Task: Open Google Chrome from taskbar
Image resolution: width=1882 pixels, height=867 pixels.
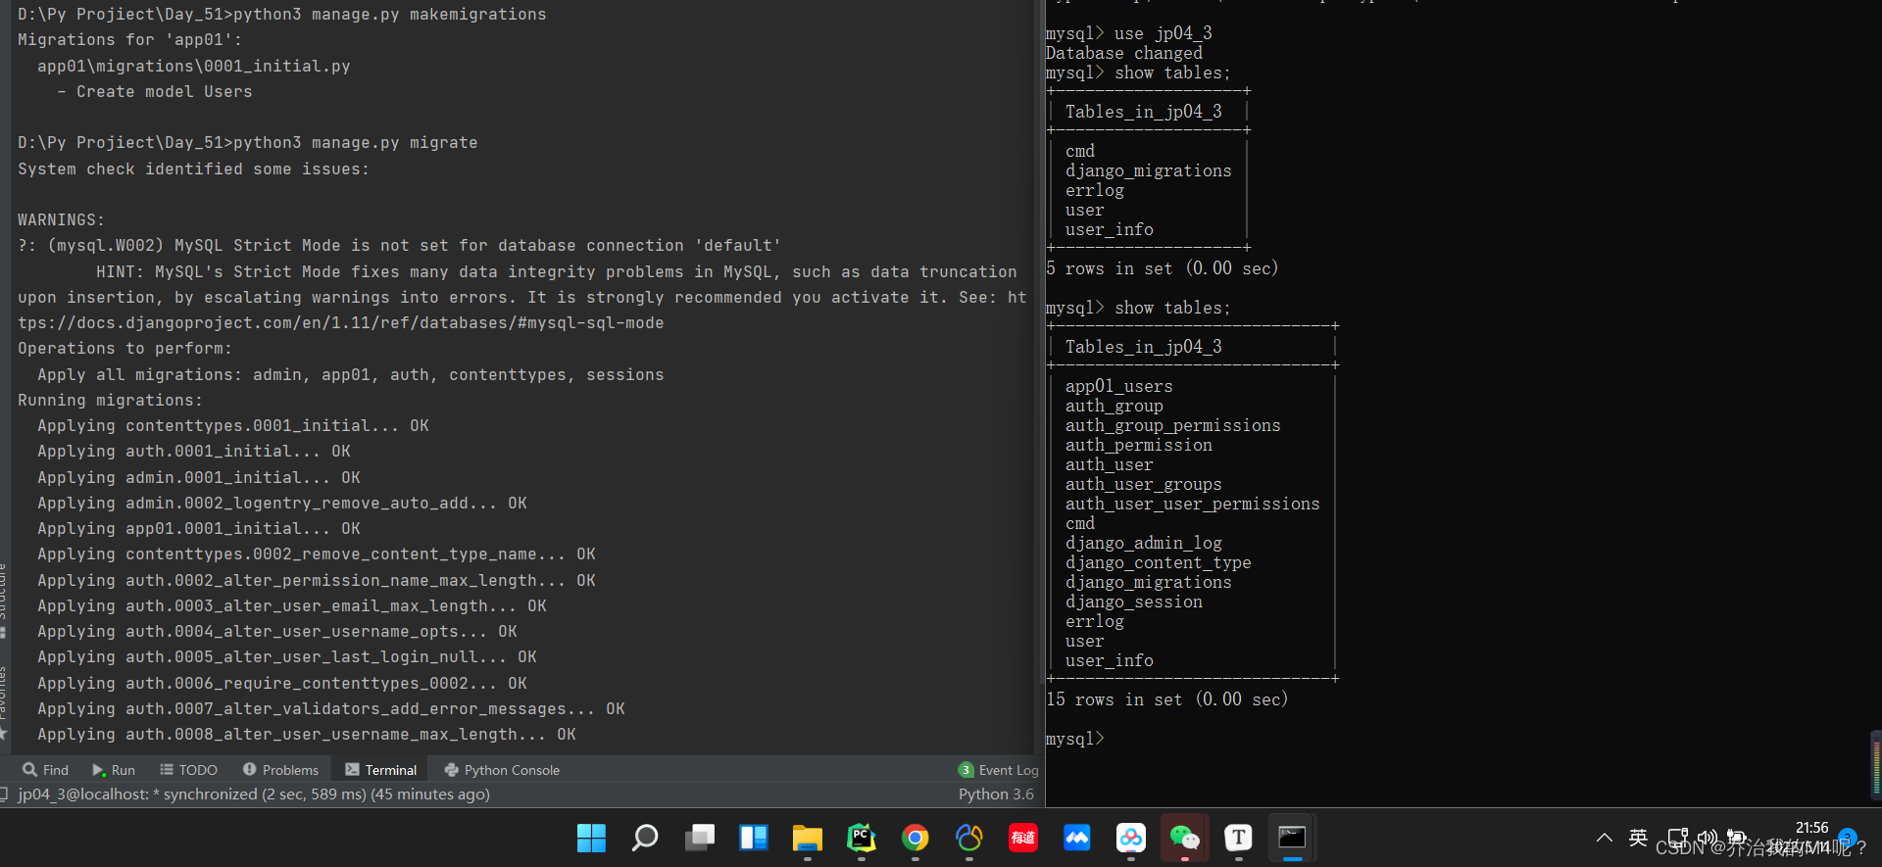Action: click(x=916, y=838)
